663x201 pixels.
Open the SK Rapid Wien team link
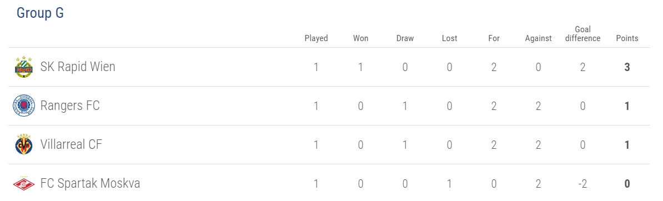(78, 67)
